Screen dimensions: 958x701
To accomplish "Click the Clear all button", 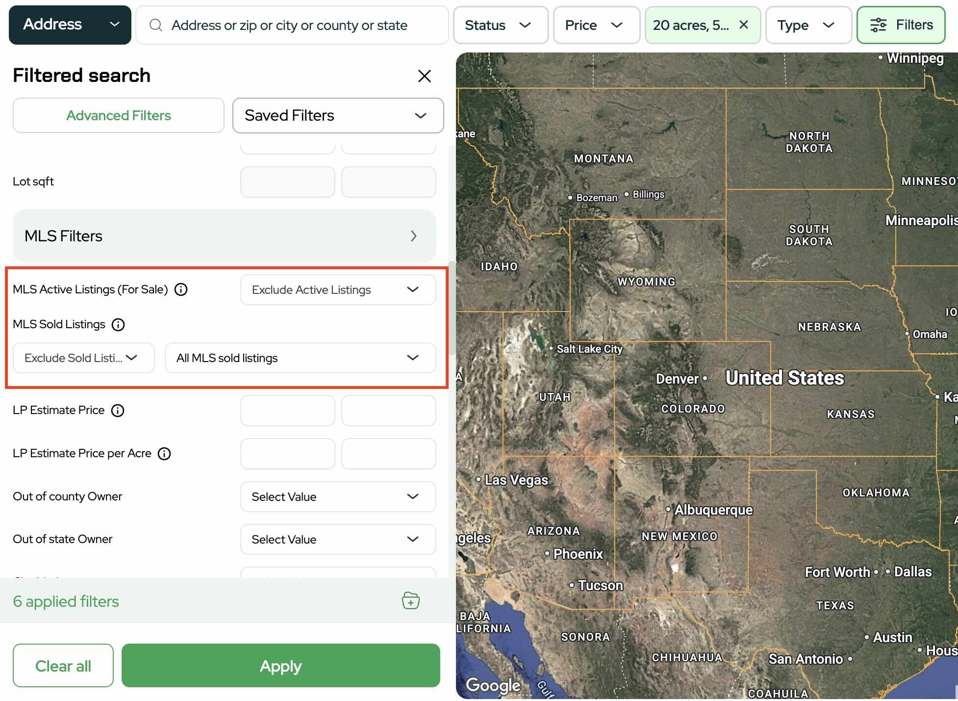I will 63,665.
